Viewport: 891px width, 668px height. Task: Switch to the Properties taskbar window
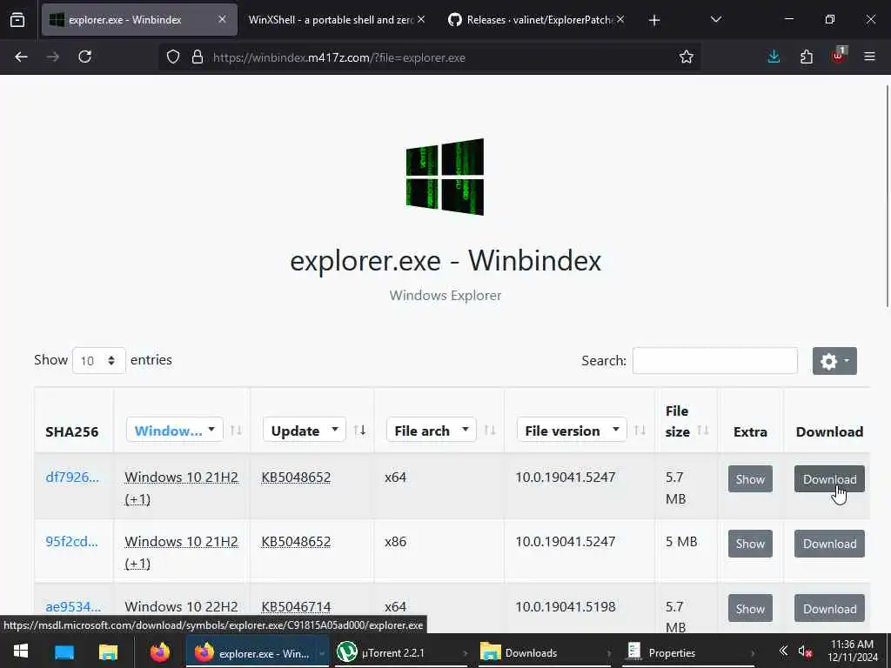tap(689, 652)
